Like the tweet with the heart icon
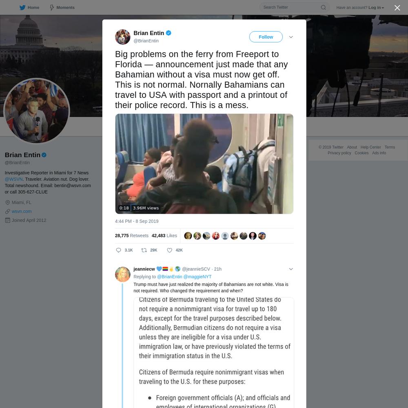Viewport: 408px width, 408px height. 169,250
